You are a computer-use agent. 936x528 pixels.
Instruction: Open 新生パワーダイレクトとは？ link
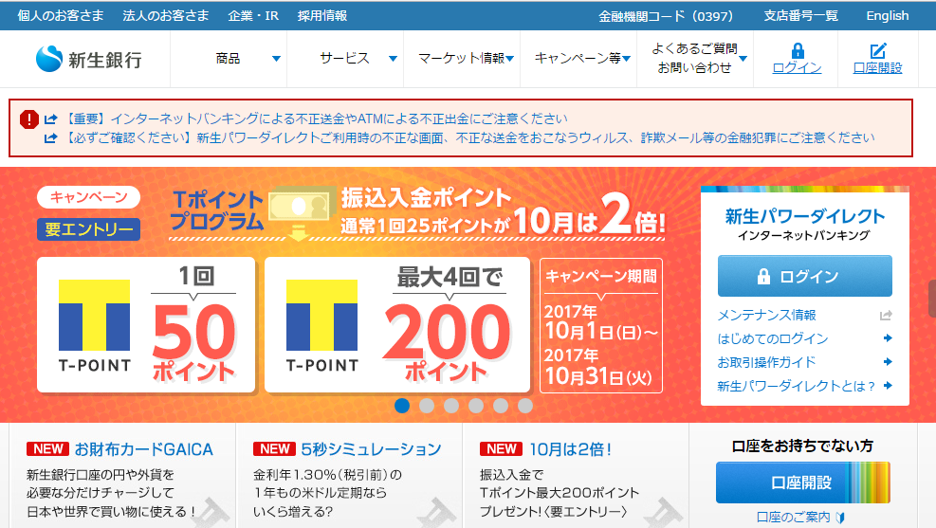click(797, 386)
